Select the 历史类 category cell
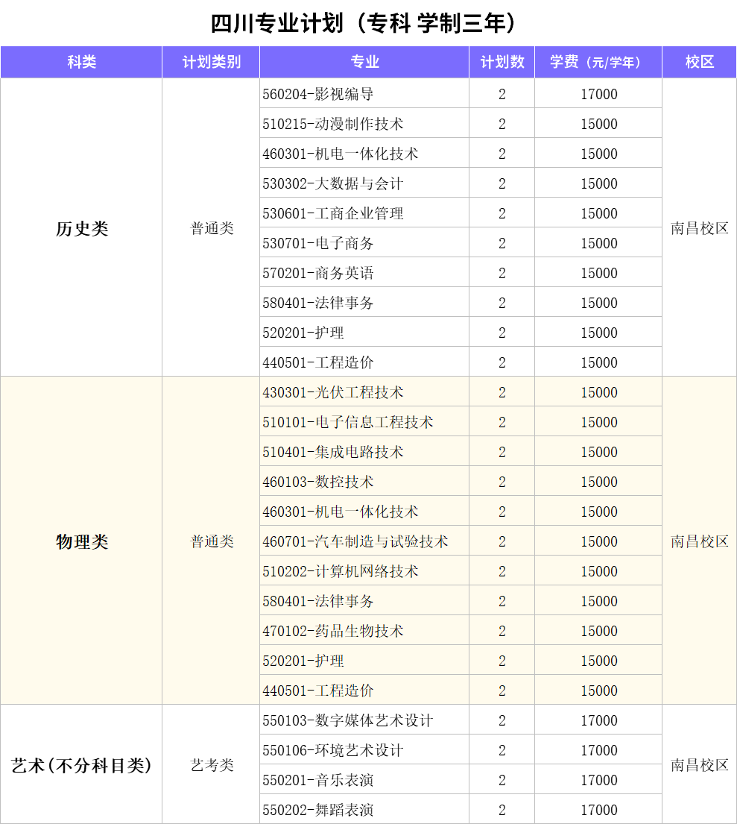The height and width of the screenshot is (824, 737). pos(81,228)
